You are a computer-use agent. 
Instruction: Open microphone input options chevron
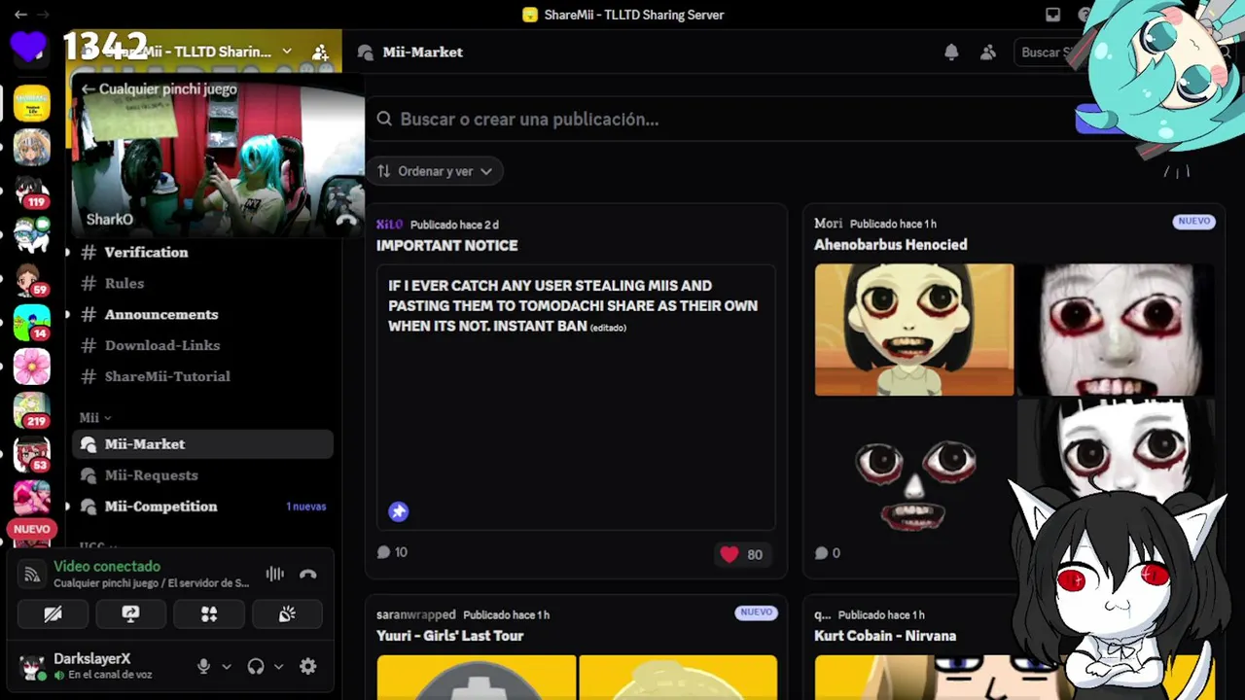227,666
